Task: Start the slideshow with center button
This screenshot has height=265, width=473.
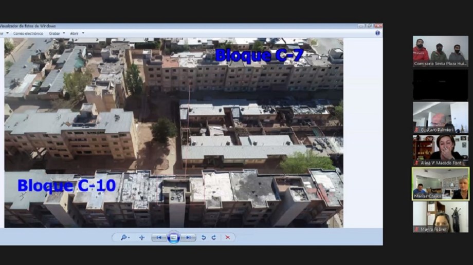Action: click(x=174, y=238)
